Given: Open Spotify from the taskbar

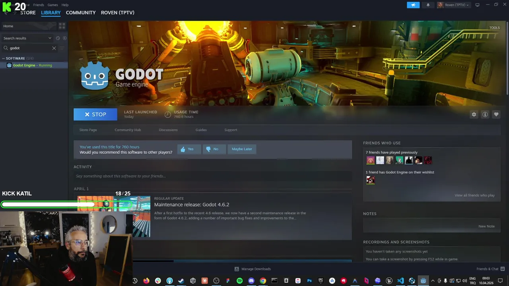Looking at the screenshot, I should [x=239, y=280].
